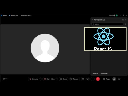
Task: Click the 24:33 meeting timer
Action: [111, 15]
